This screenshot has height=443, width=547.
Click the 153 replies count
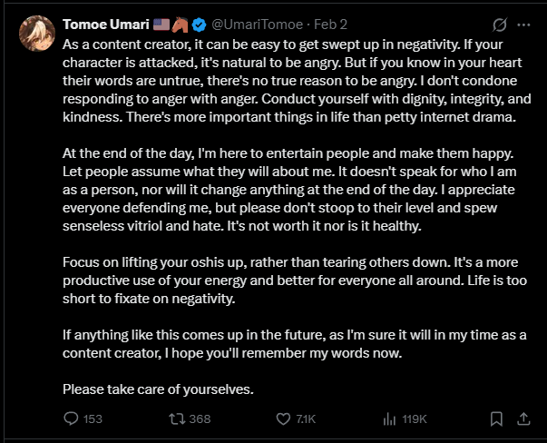(93, 419)
